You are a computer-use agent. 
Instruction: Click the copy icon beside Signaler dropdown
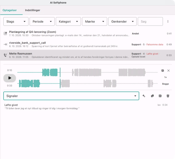tap(152, 96)
